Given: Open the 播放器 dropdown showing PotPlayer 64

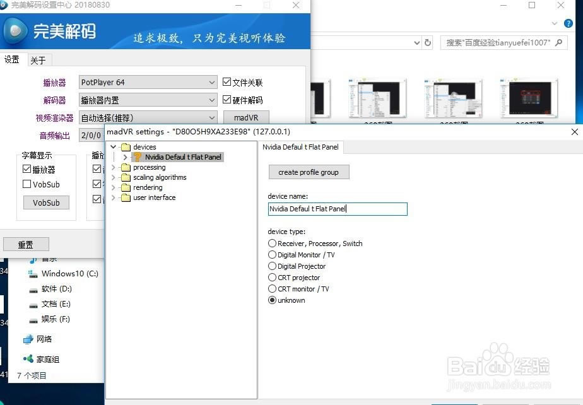Looking at the screenshot, I should point(148,82).
